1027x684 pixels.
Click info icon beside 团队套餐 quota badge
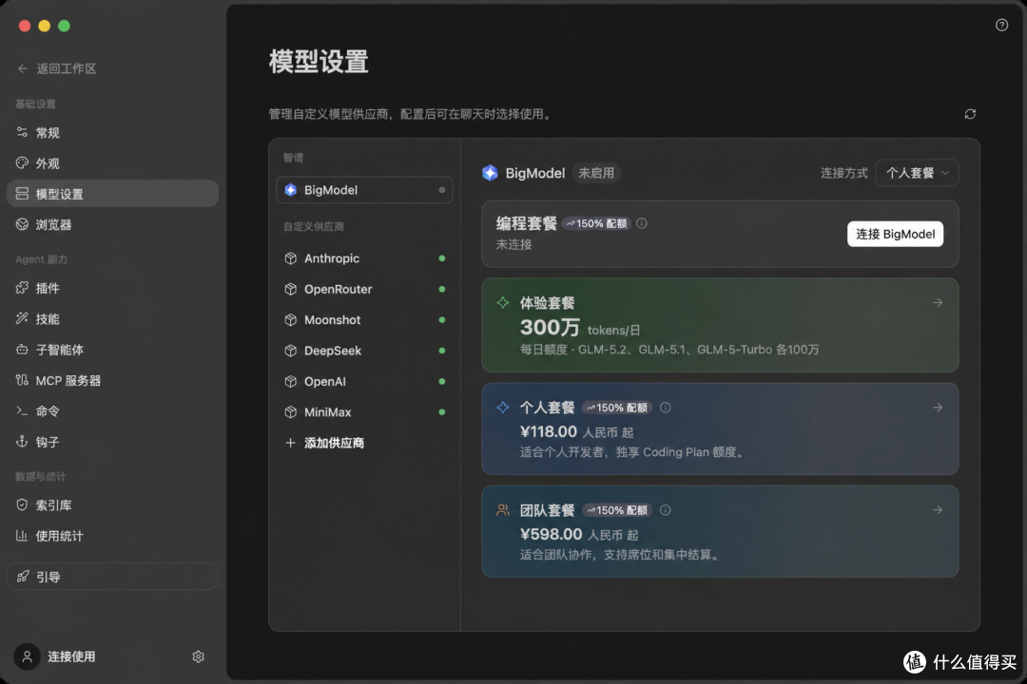click(666, 510)
